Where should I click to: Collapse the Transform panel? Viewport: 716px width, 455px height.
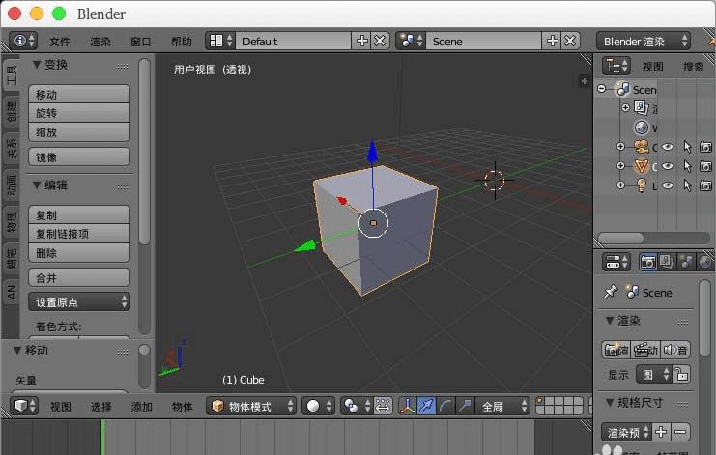coord(37,65)
